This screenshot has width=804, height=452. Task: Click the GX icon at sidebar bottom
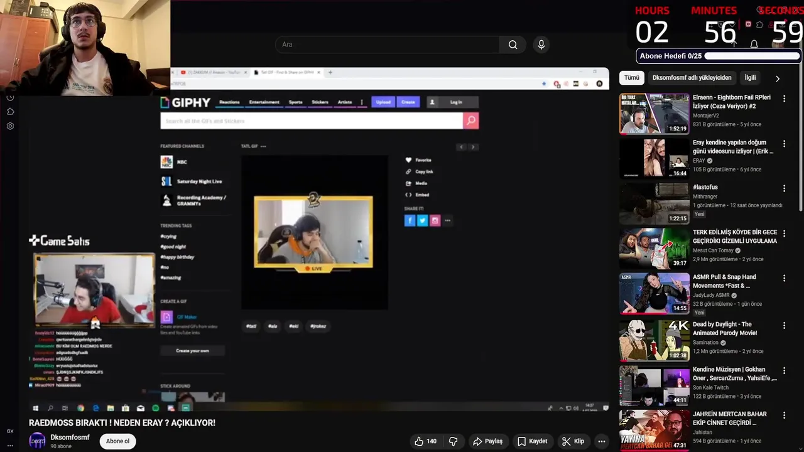[x=10, y=431]
